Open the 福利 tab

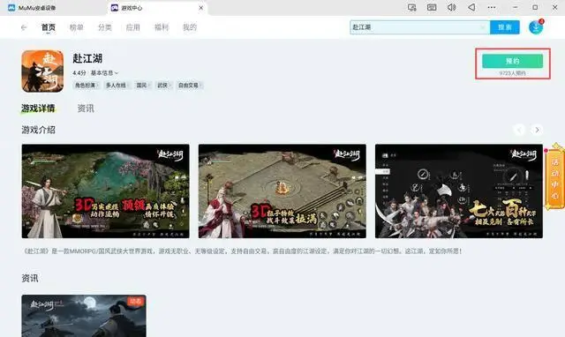coord(162,27)
